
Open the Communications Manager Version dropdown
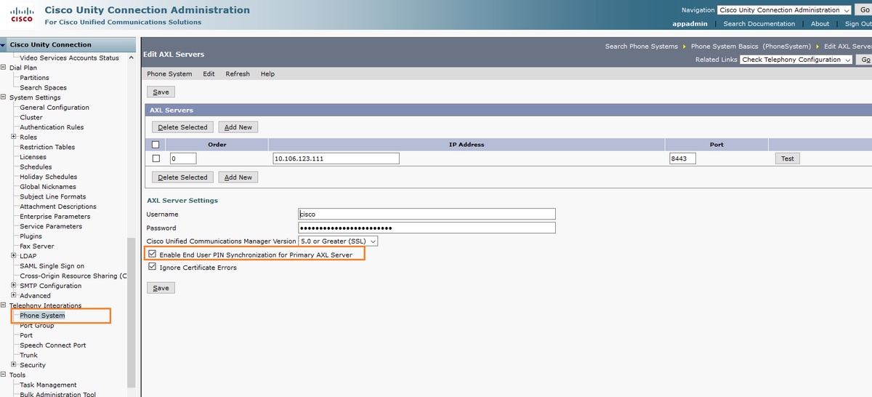339,241
